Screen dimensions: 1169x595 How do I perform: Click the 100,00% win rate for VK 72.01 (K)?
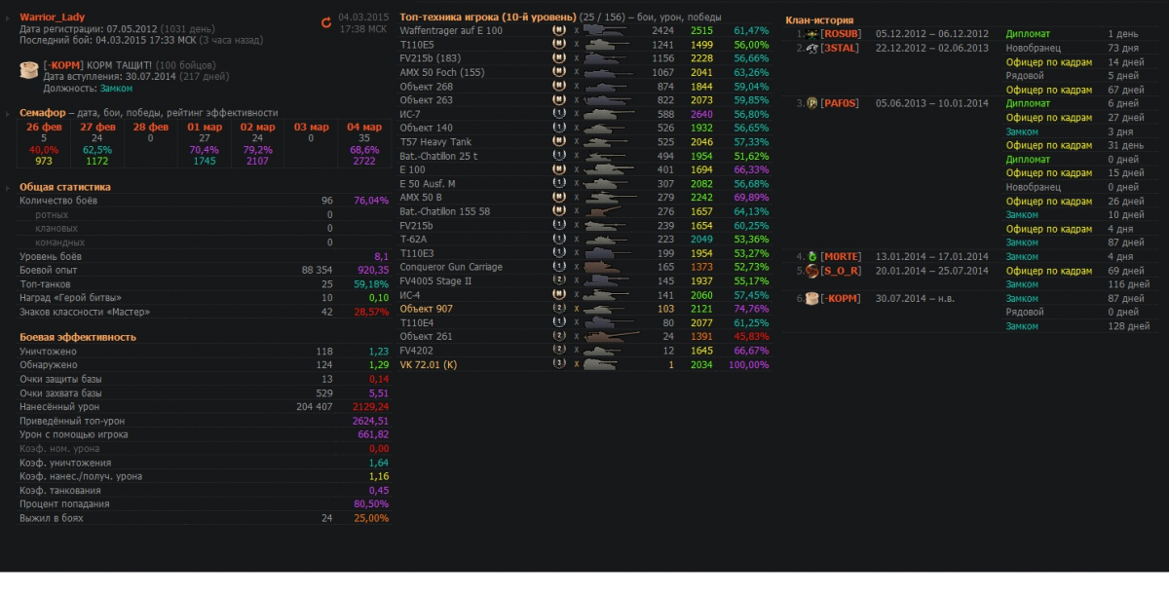click(x=751, y=364)
